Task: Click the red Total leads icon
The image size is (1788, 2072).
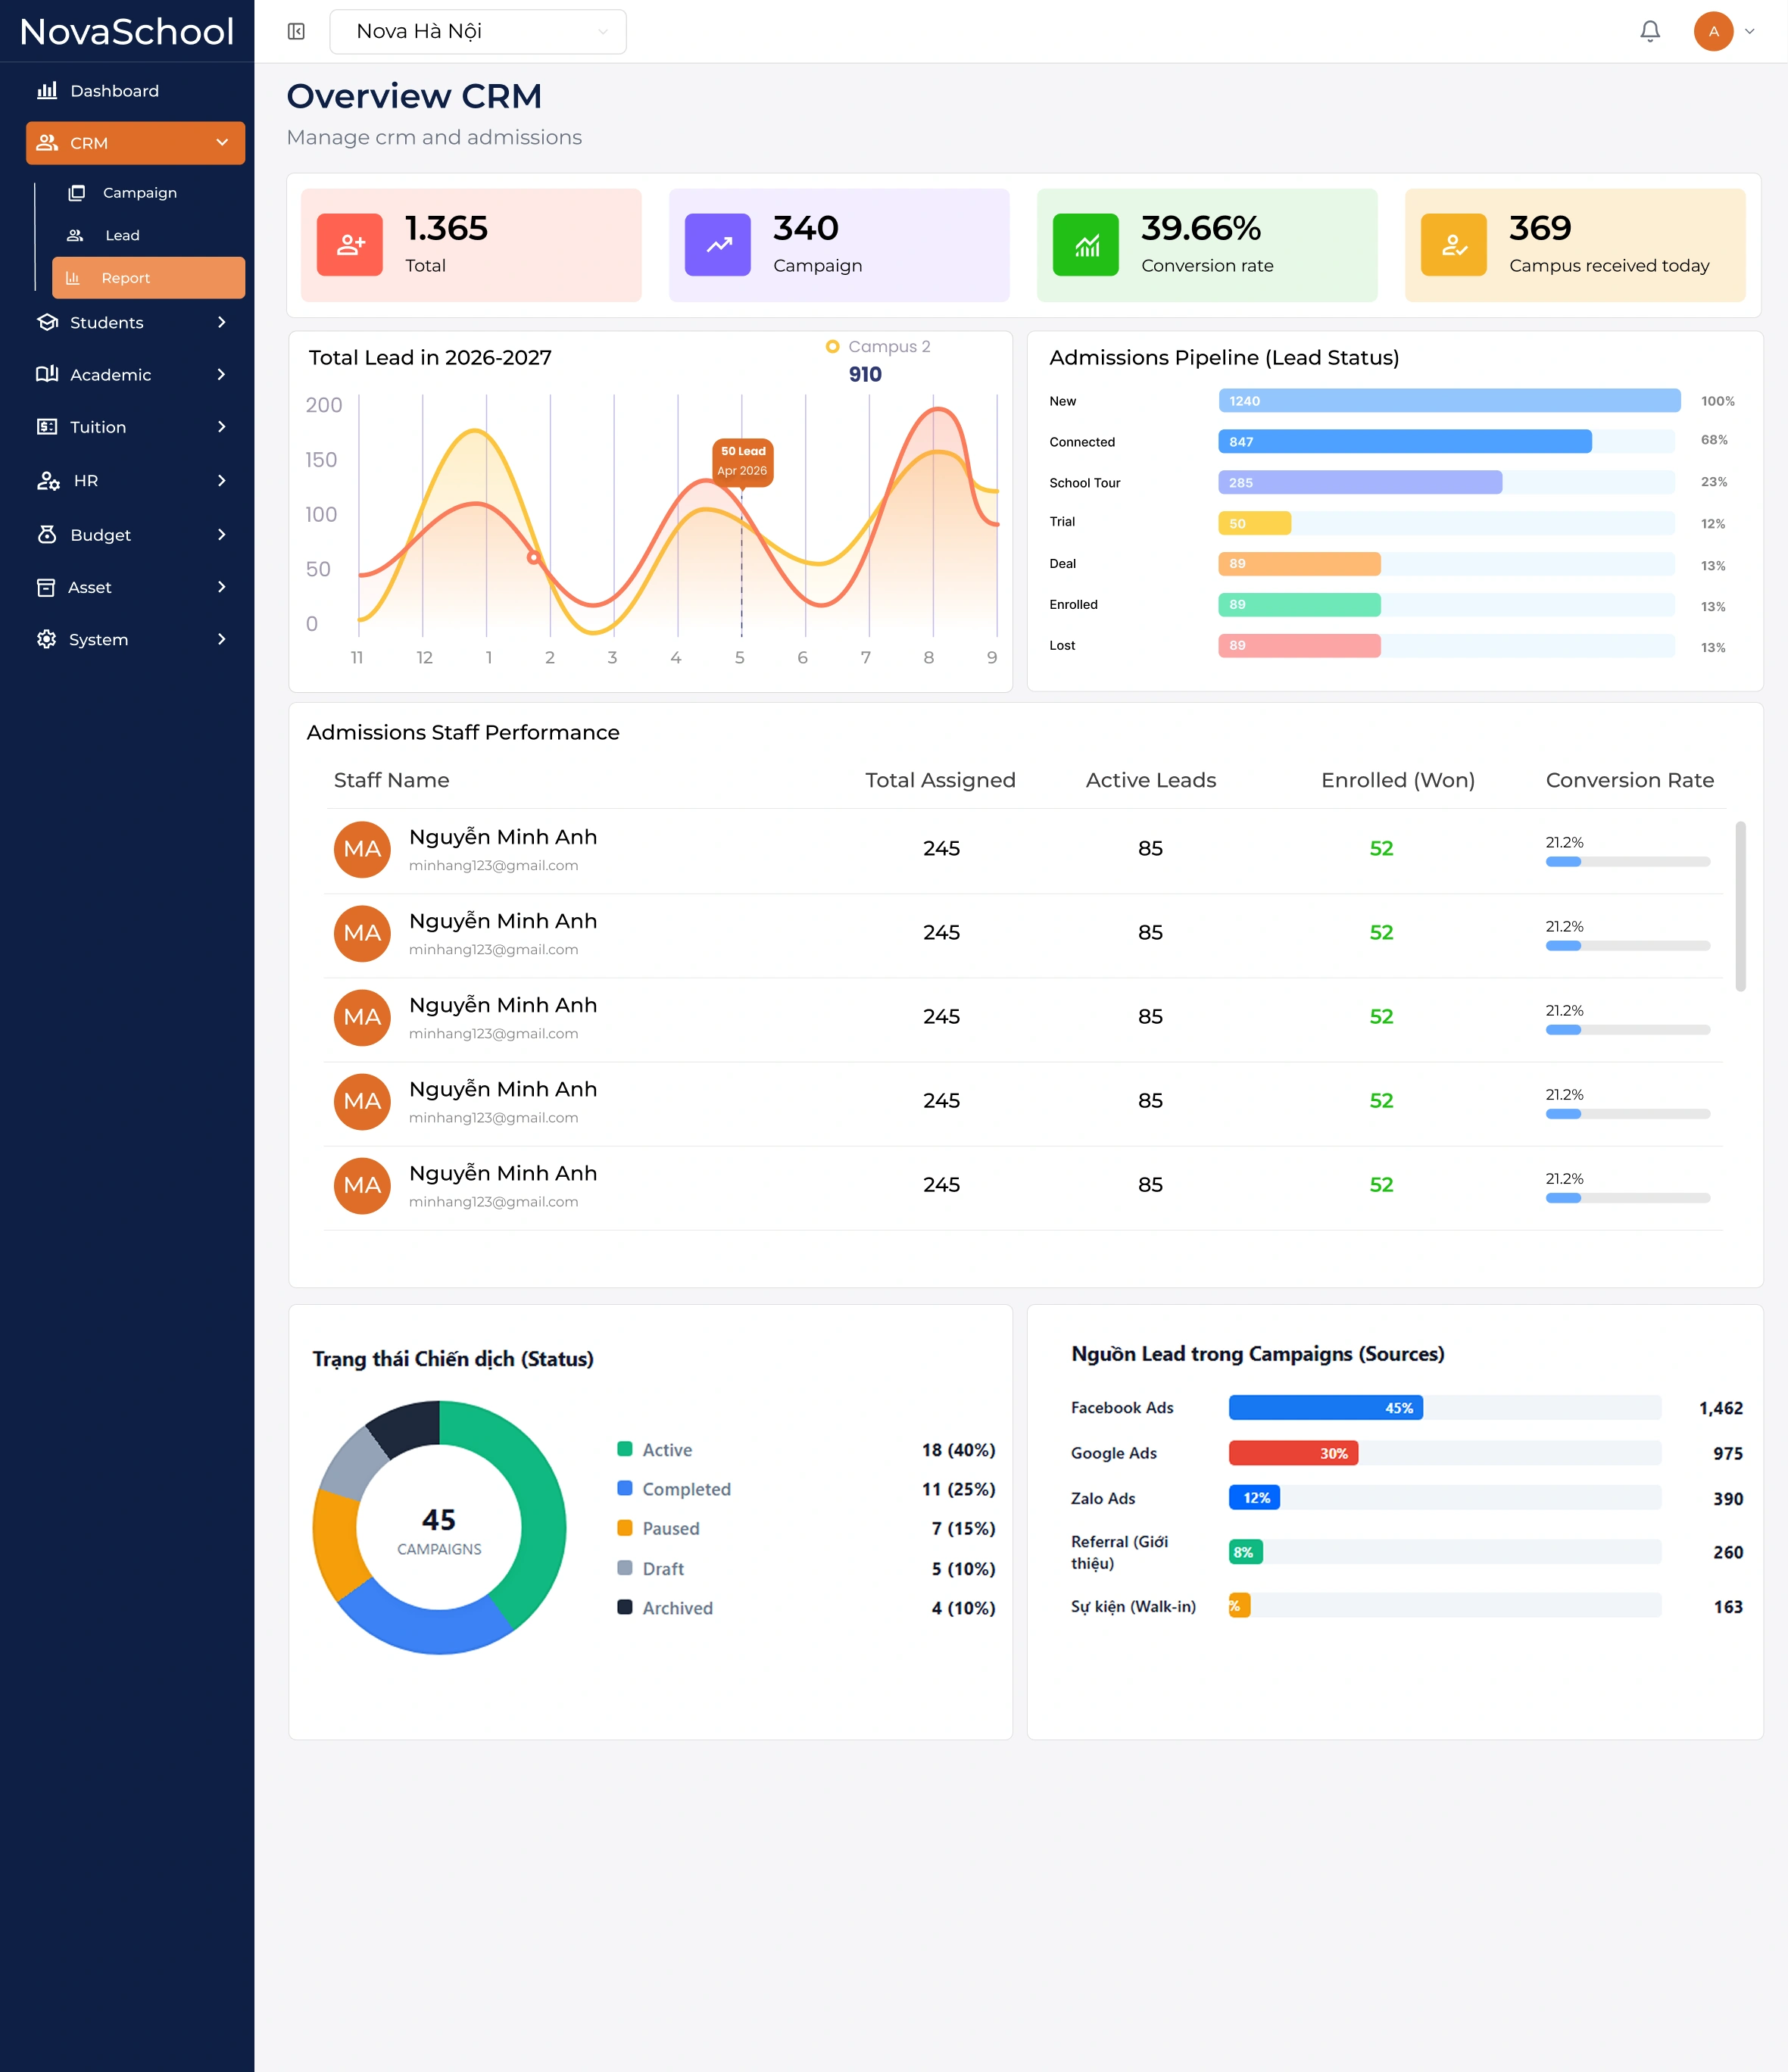Action: tap(350, 244)
